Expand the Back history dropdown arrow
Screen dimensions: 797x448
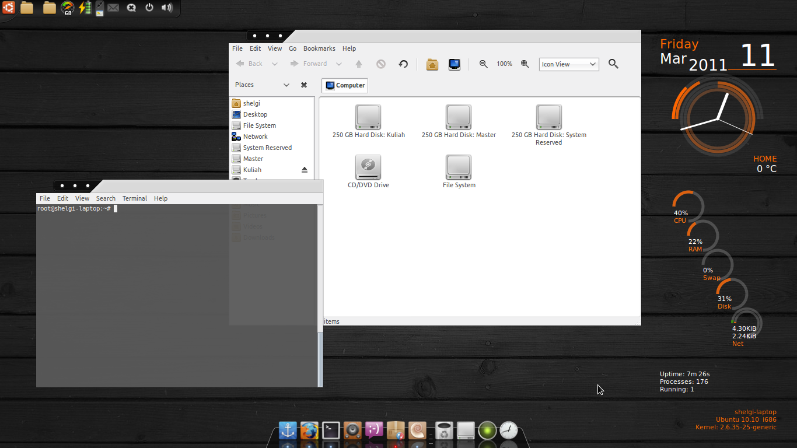tap(275, 64)
